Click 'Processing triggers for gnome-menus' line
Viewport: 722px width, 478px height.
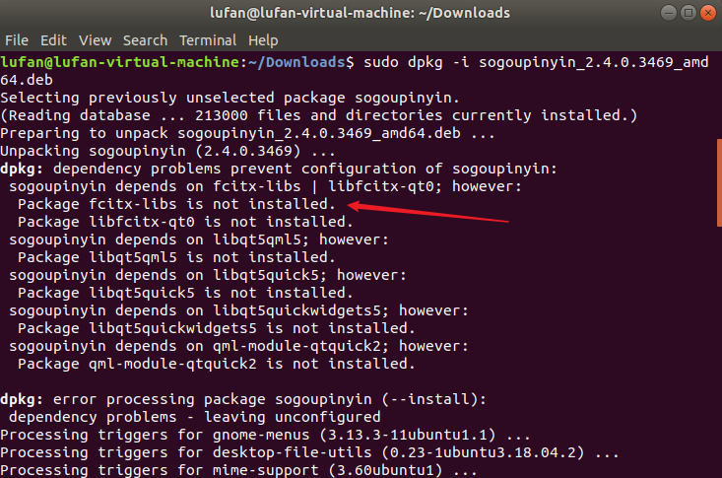click(x=265, y=435)
